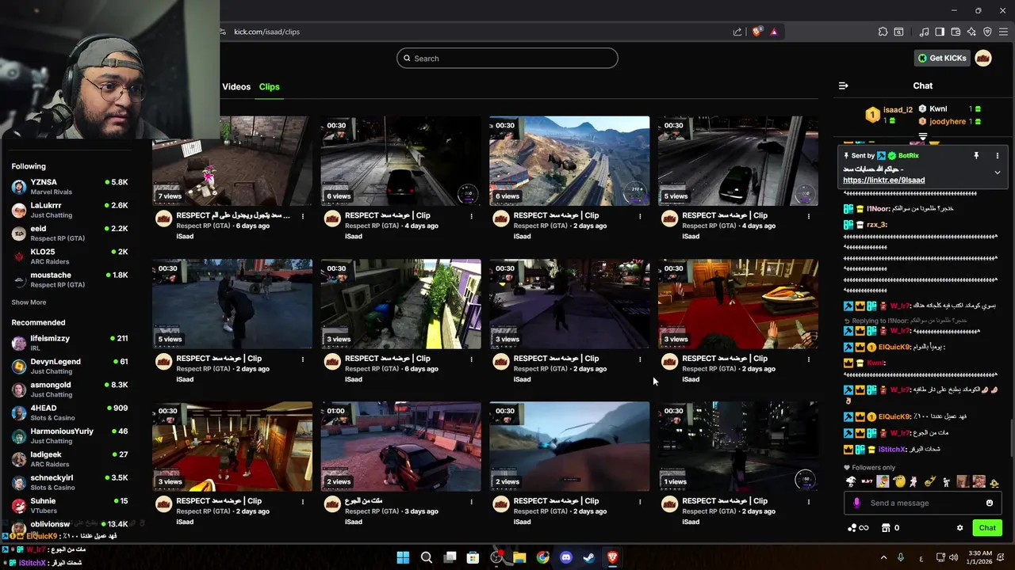
Task: Open options for the 6-views clip from 2 days ago
Action: [x=640, y=216]
